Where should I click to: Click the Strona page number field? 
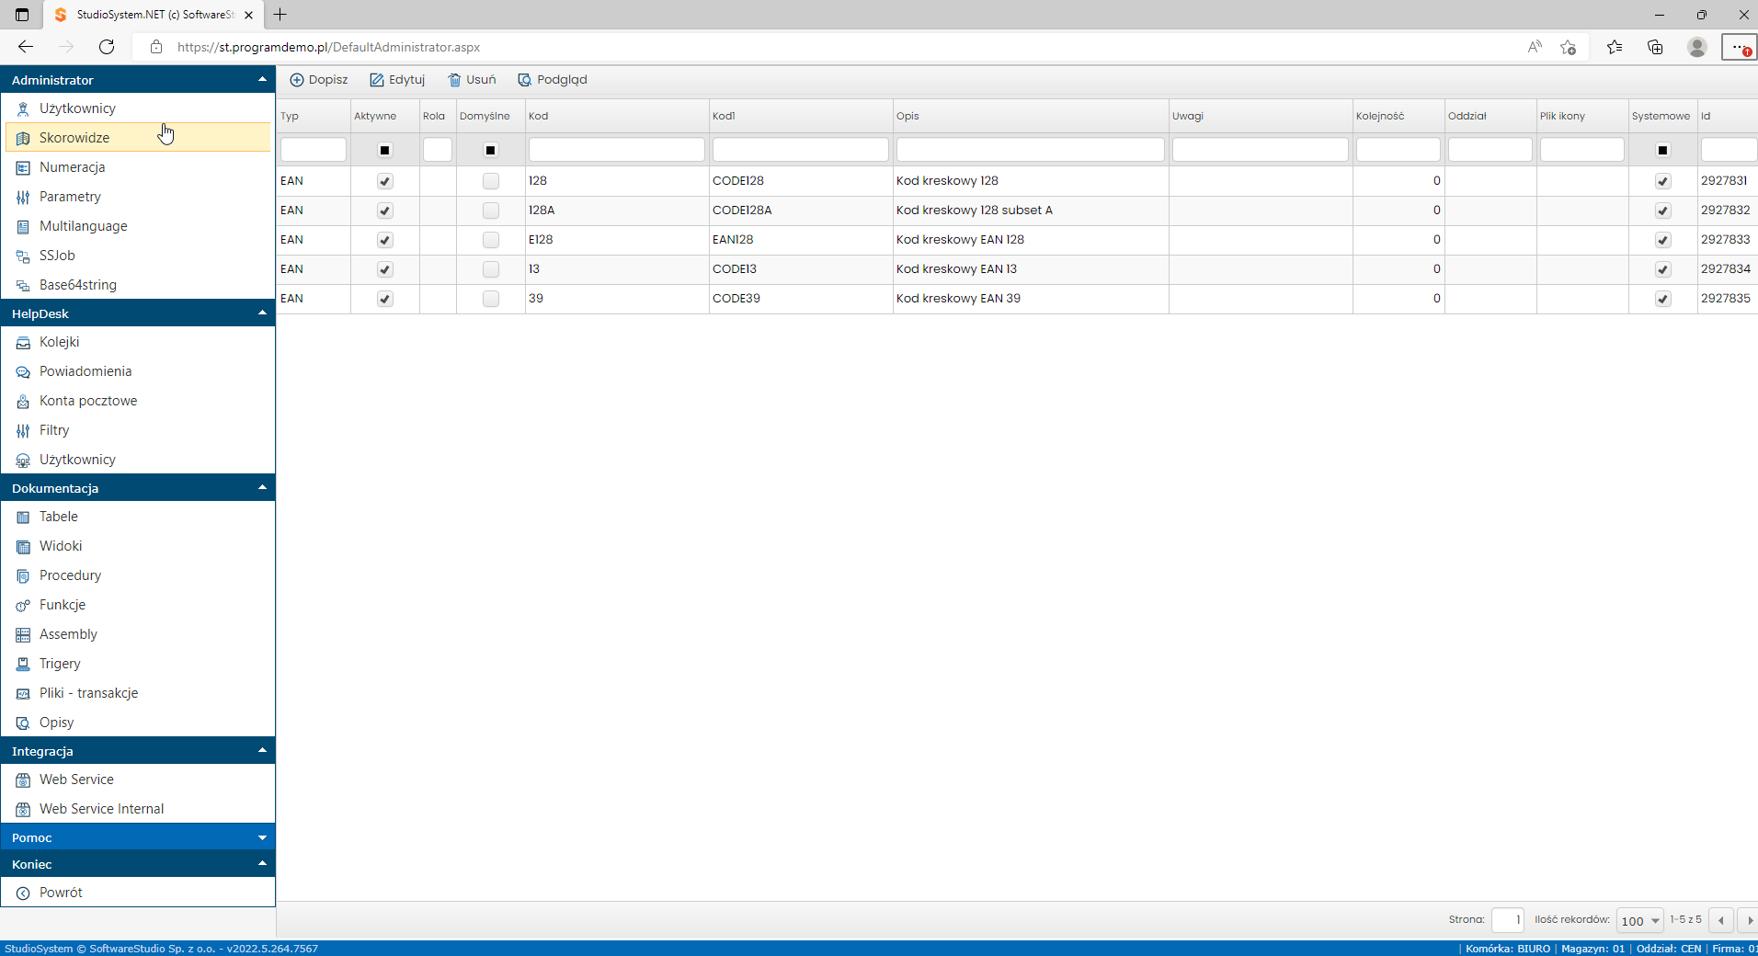(x=1508, y=920)
